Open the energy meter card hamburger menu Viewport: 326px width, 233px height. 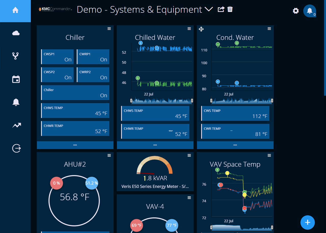click(189, 155)
